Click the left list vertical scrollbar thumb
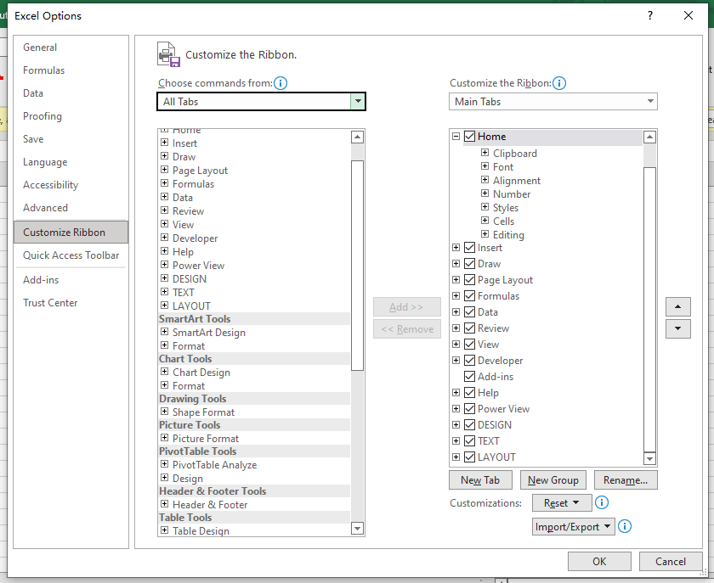Image resolution: width=714 pixels, height=583 pixels. (x=358, y=266)
